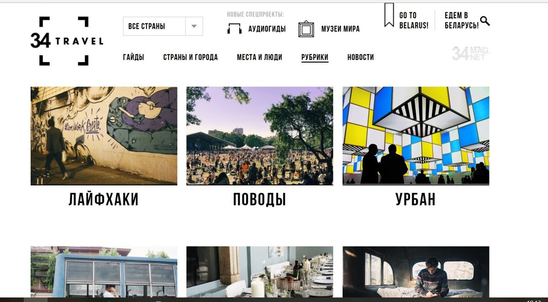Open the Музеи мира link
The height and width of the screenshot is (302, 548).
coord(340,29)
